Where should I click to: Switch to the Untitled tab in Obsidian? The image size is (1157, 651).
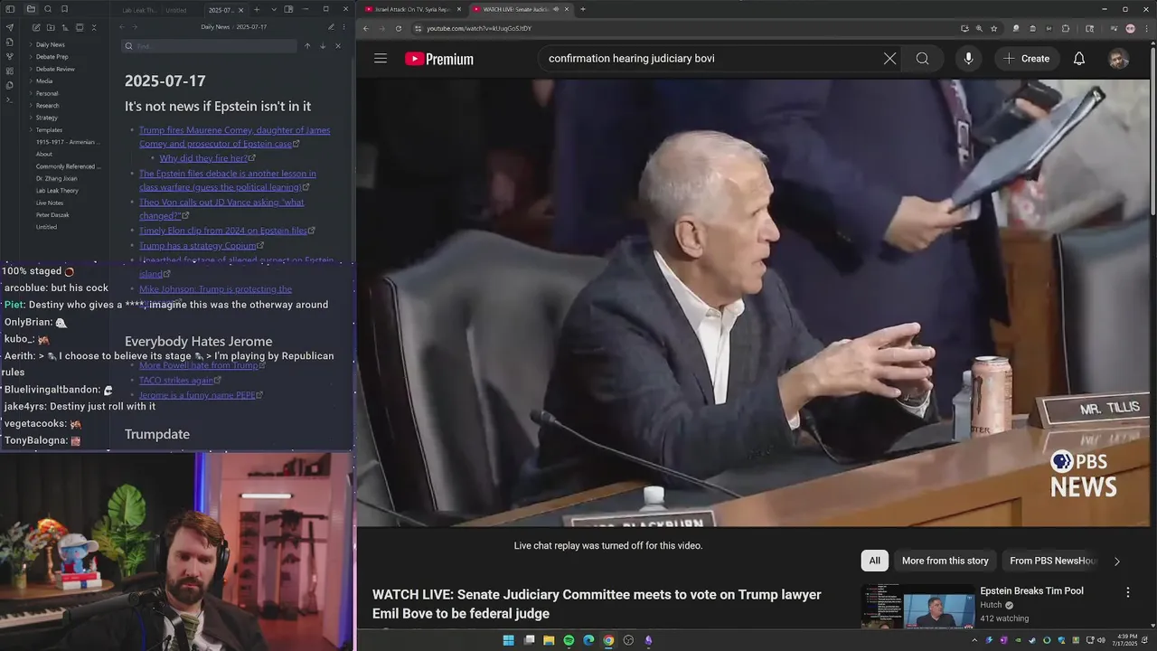[176, 10]
